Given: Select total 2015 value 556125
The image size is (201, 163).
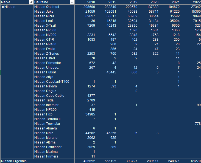Looking at the screenshot, I should tap(110, 161).
